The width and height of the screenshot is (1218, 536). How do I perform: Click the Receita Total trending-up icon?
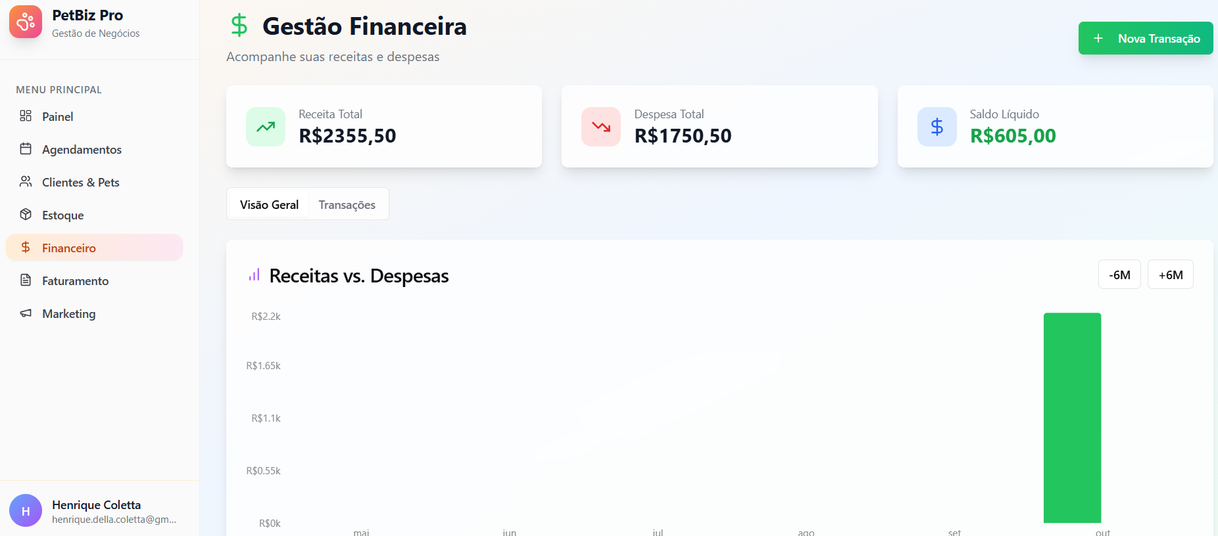pyautogui.click(x=266, y=127)
